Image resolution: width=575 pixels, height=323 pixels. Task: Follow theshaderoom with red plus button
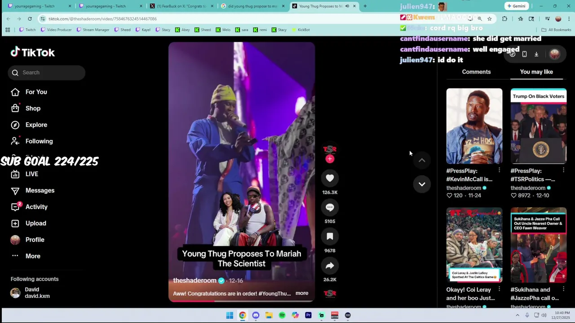click(x=330, y=159)
